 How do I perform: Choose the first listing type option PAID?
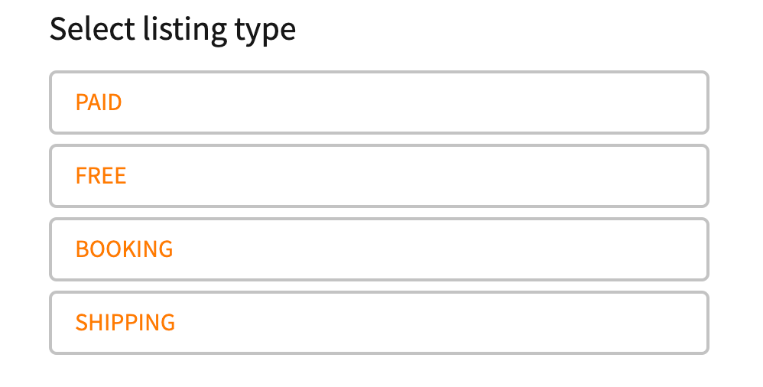click(379, 102)
